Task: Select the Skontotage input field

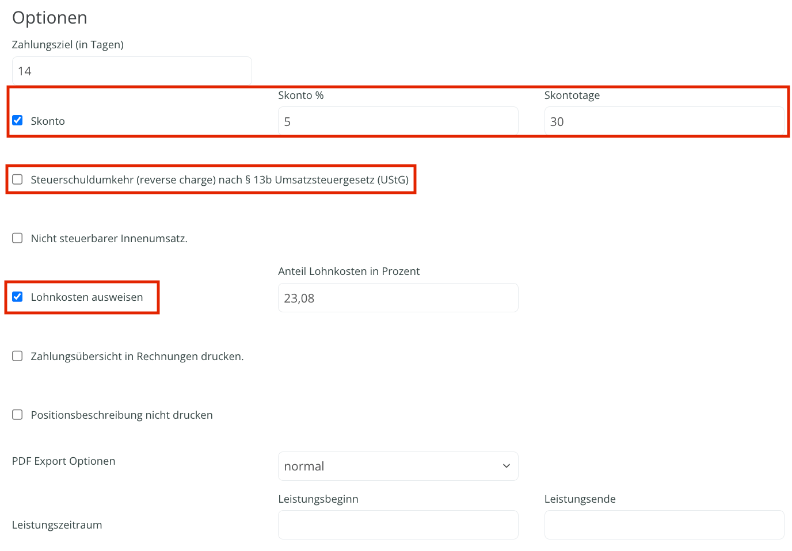Action: 664,121
